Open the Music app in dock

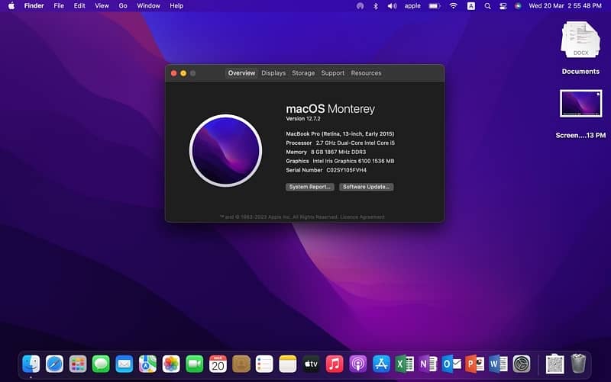(x=335, y=364)
